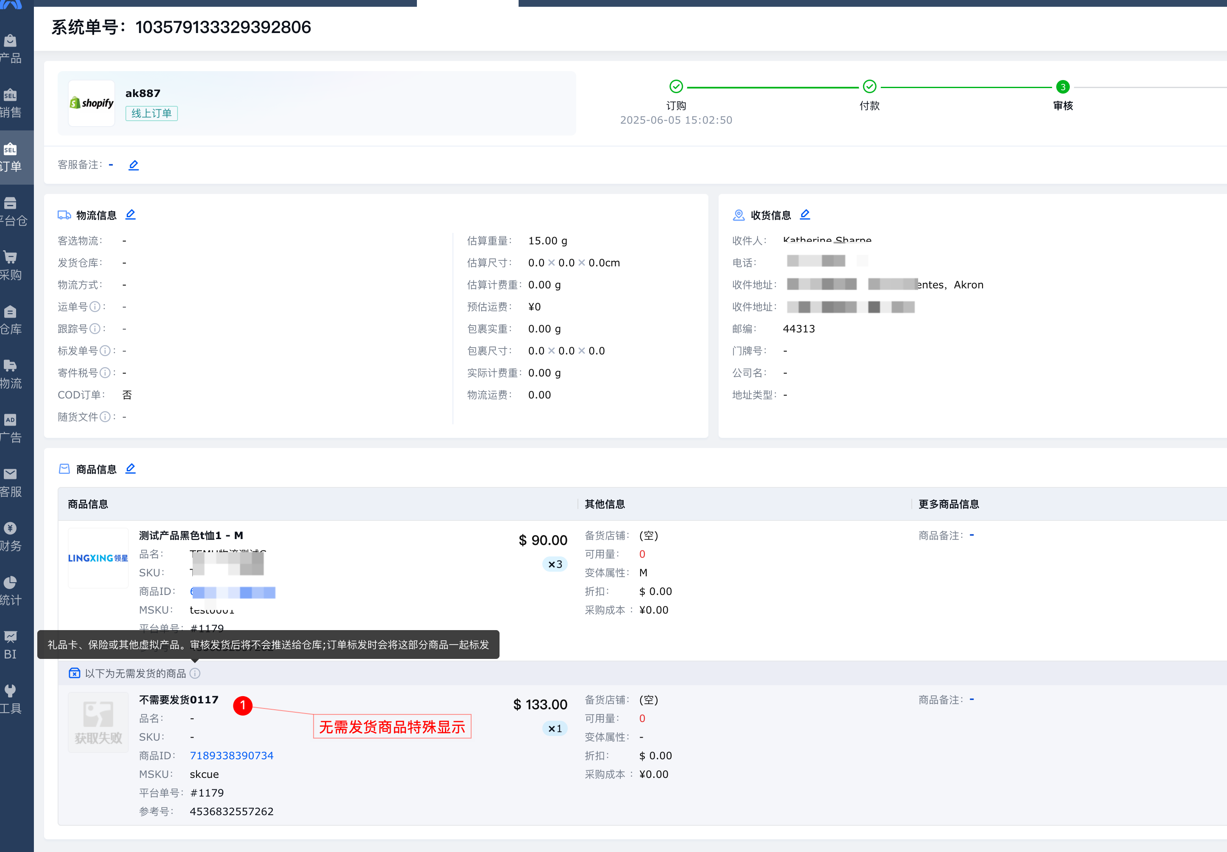Open the 仓库 warehouse sidebar item
Screen dimensions: 1227x852
point(11,320)
